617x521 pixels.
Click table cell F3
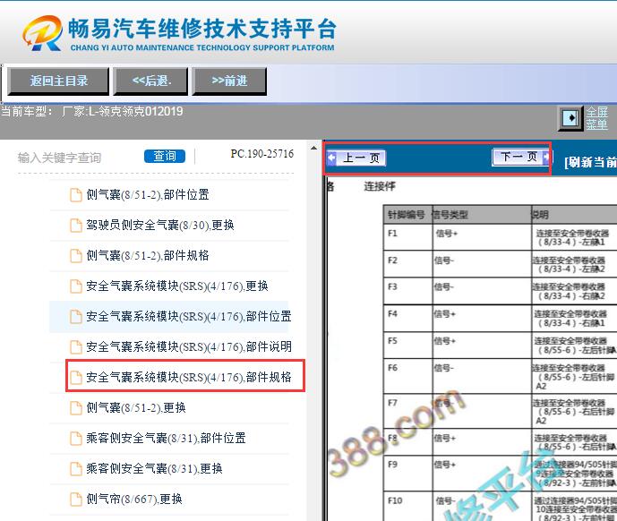coord(408,291)
